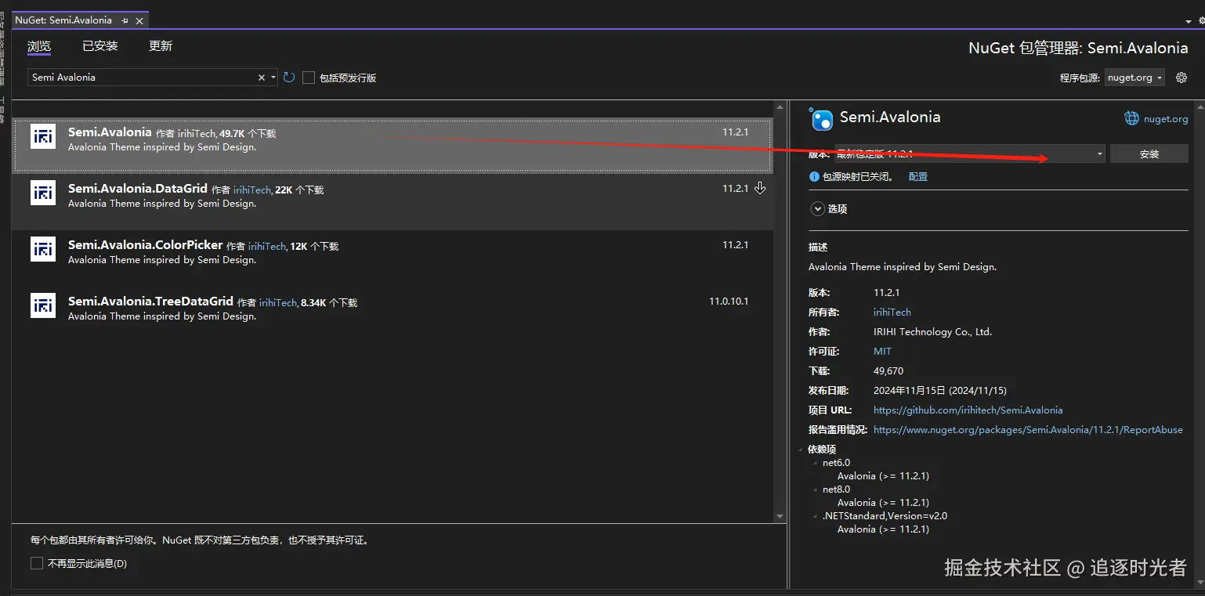
Task: Open NuGet settings via the gear icon
Action: [x=1181, y=78]
